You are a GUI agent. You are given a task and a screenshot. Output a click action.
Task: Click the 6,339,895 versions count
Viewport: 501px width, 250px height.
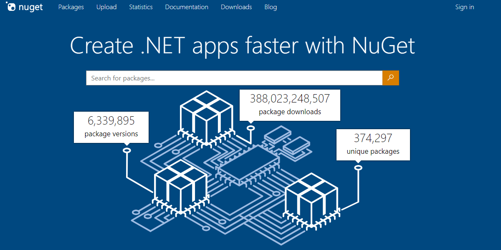pos(111,121)
